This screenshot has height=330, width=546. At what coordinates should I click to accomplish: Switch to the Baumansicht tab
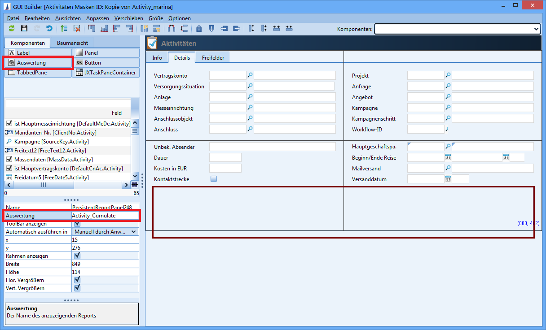(71, 43)
